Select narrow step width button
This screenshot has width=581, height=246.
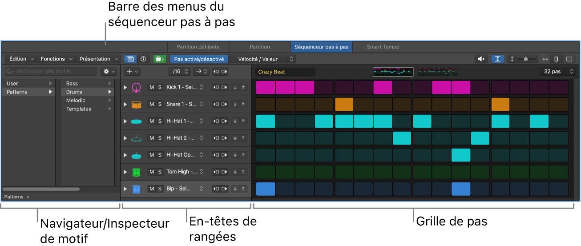(556, 59)
